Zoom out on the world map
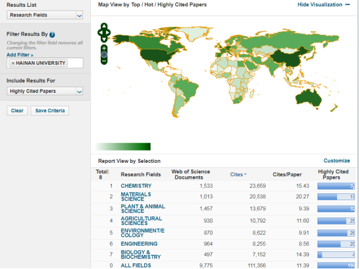This screenshot has width=359, height=269. (x=104, y=61)
